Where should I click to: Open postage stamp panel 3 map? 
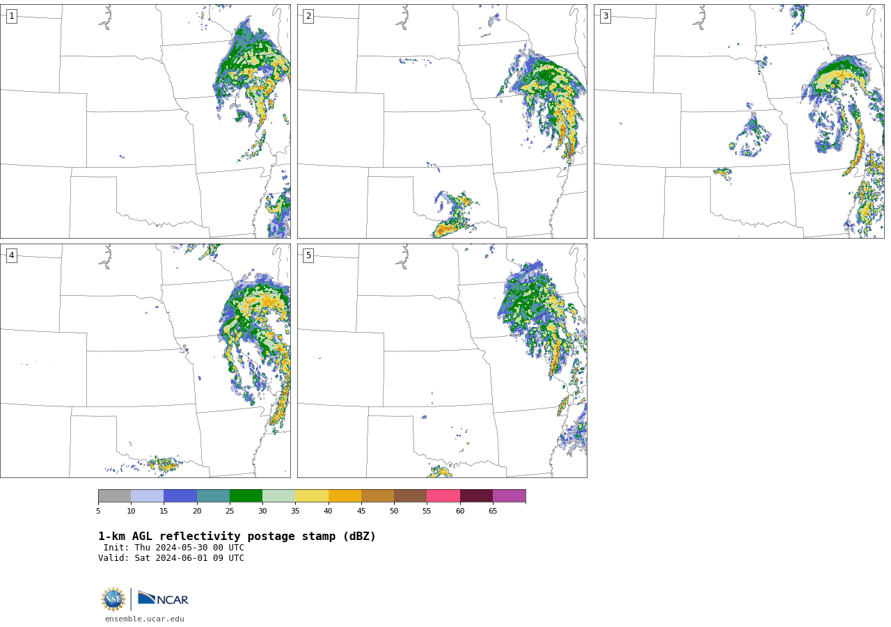click(739, 122)
